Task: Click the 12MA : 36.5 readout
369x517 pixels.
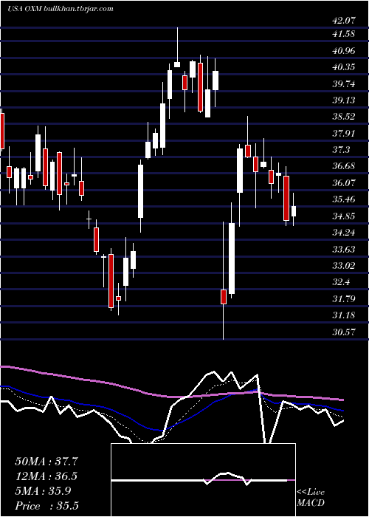Action: (x=46, y=476)
